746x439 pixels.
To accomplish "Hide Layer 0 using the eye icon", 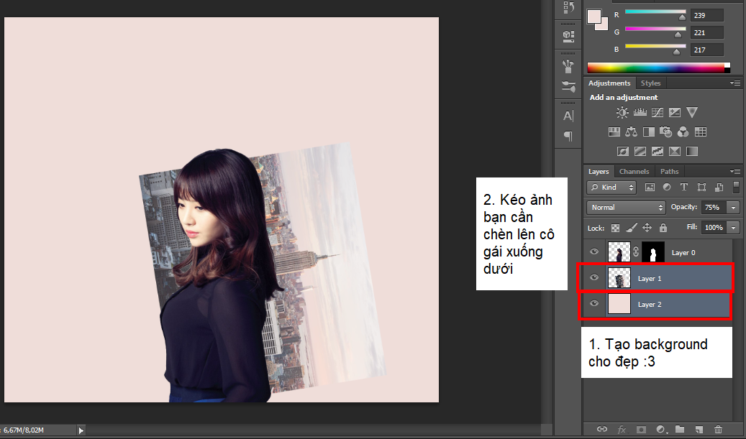I will coord(594,252).
